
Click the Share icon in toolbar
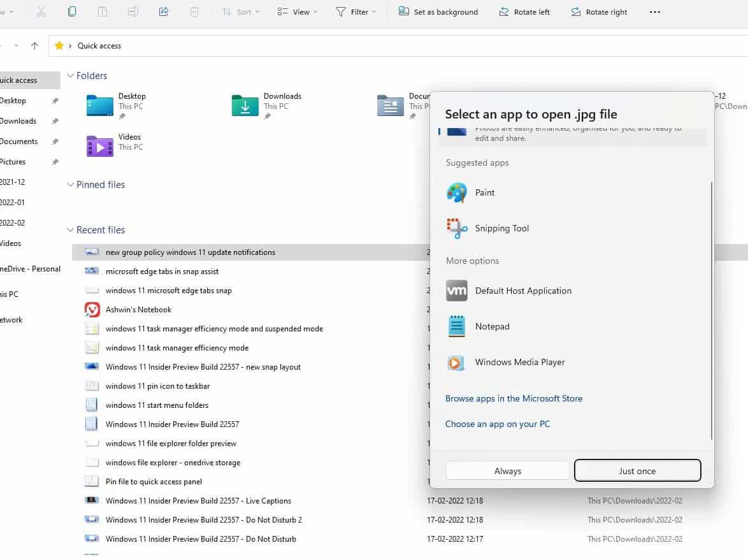point(163,11)
